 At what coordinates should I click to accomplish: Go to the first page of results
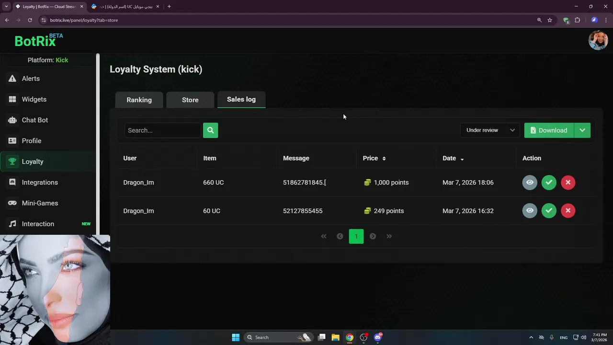tap(324, 236)
